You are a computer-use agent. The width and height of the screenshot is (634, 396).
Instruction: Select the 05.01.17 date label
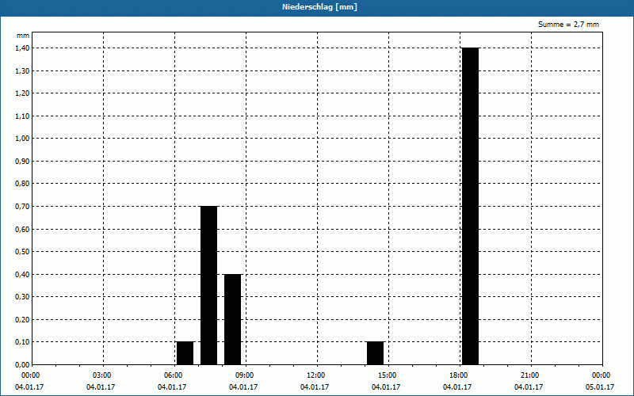[600, 387]
